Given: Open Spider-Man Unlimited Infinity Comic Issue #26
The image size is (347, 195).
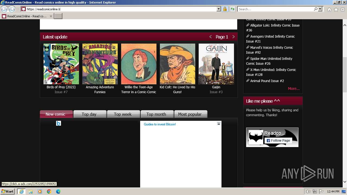Looking at the screenshot, I should pos(269,61).
